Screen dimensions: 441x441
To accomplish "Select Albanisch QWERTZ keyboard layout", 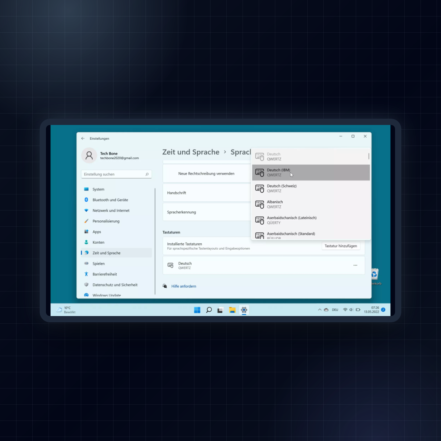I will 311,204.
